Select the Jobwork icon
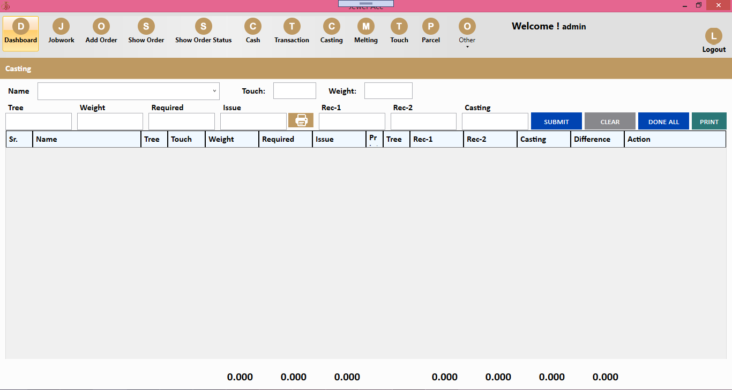This screenshot has width=732, height=390. click(61, 32)
